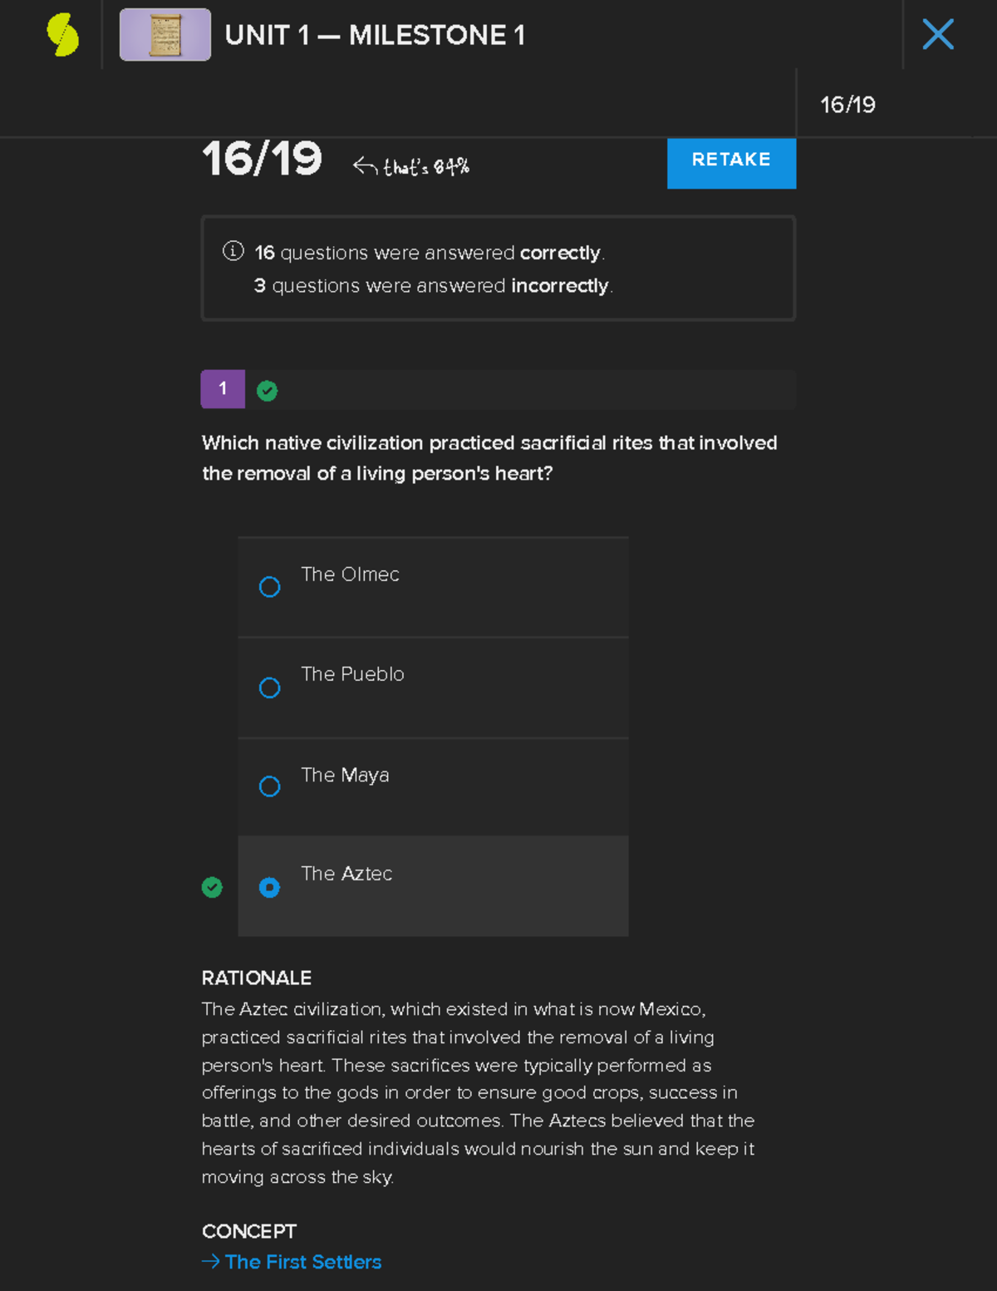Viewport: 997px width, 1291px height.
Task: Select the purple question 1 badge
Action: (223, 389)
